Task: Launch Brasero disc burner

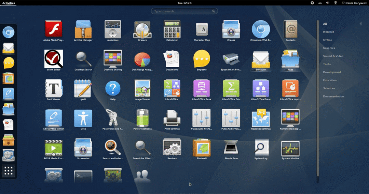Action: pyautogui.click(x=142, y=31)
